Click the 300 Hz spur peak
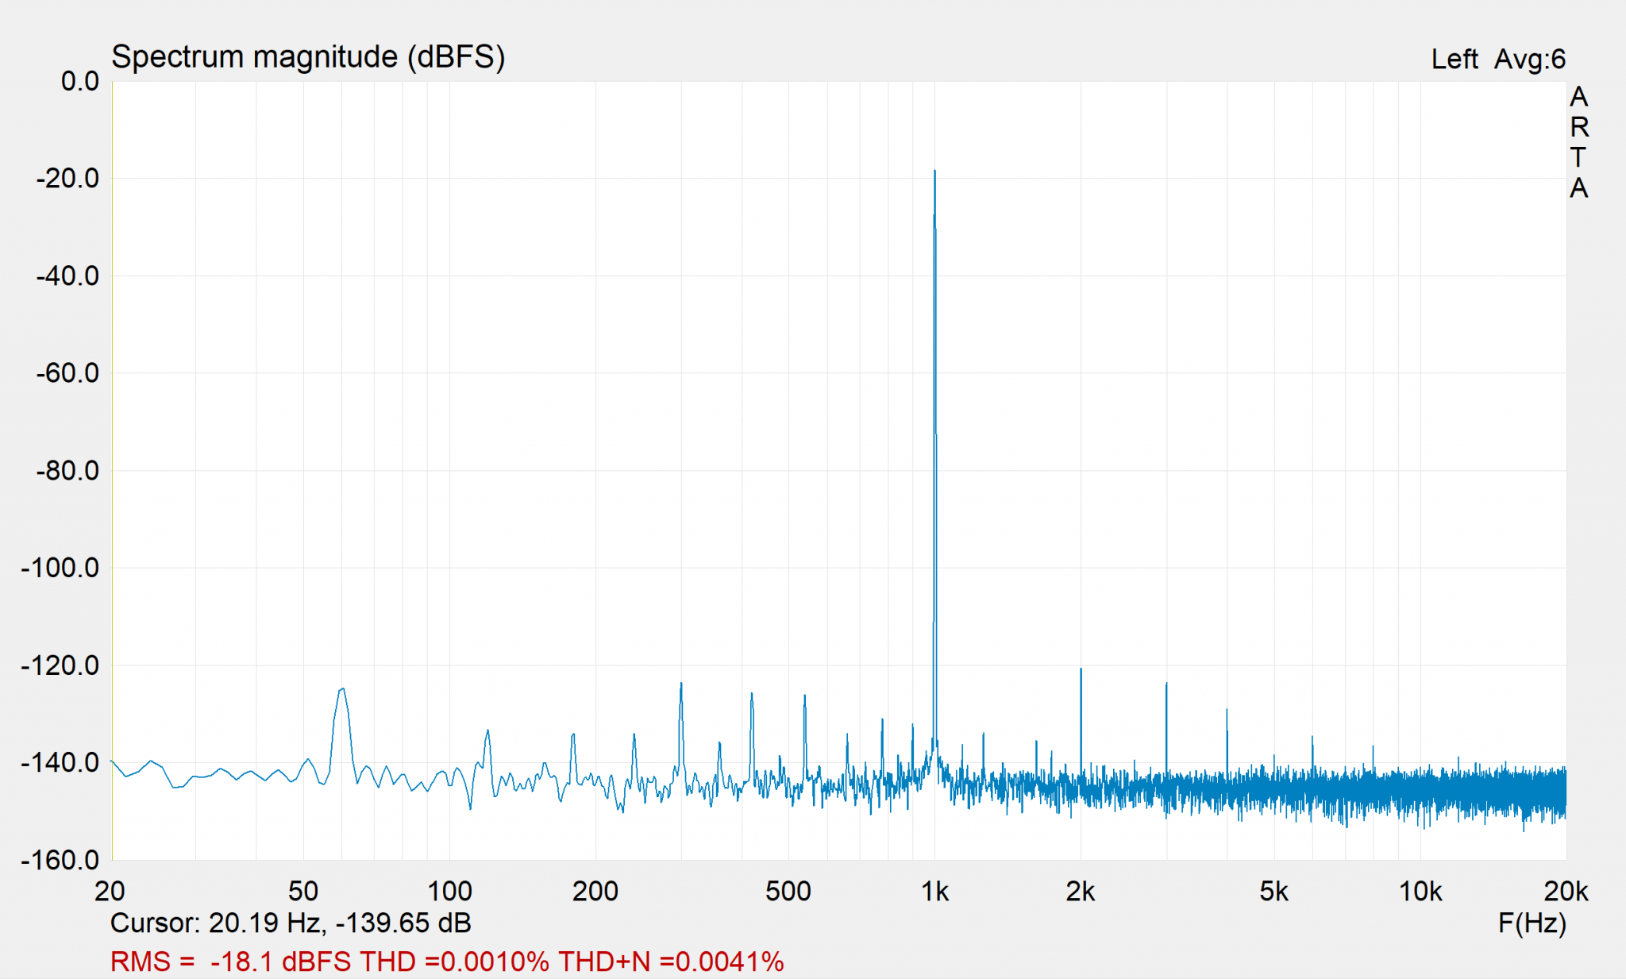Screen dimensions: 1626x979 click(681, 684)
